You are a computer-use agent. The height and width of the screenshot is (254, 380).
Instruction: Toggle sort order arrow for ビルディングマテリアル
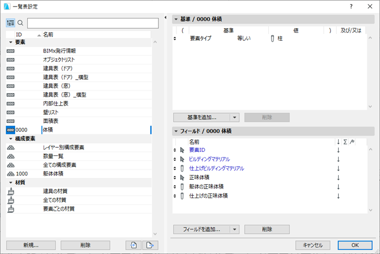(338, 159)
